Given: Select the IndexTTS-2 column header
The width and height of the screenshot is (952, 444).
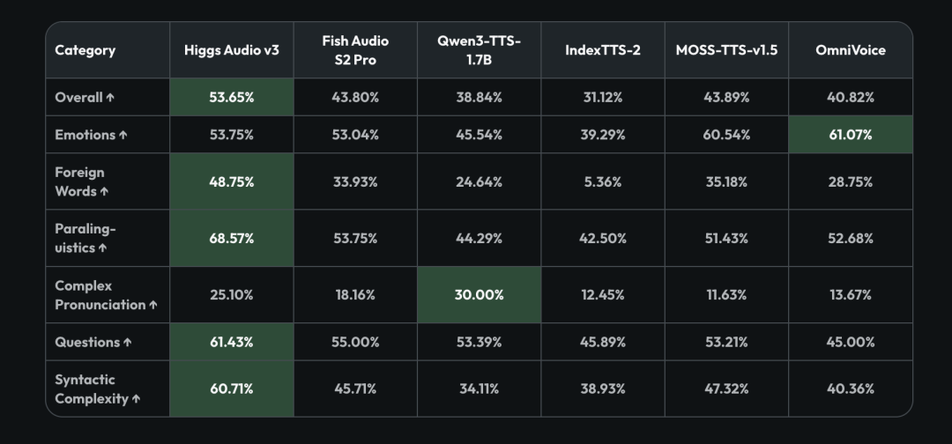Looking at the screenshot, I should click(x=603, y=49).
